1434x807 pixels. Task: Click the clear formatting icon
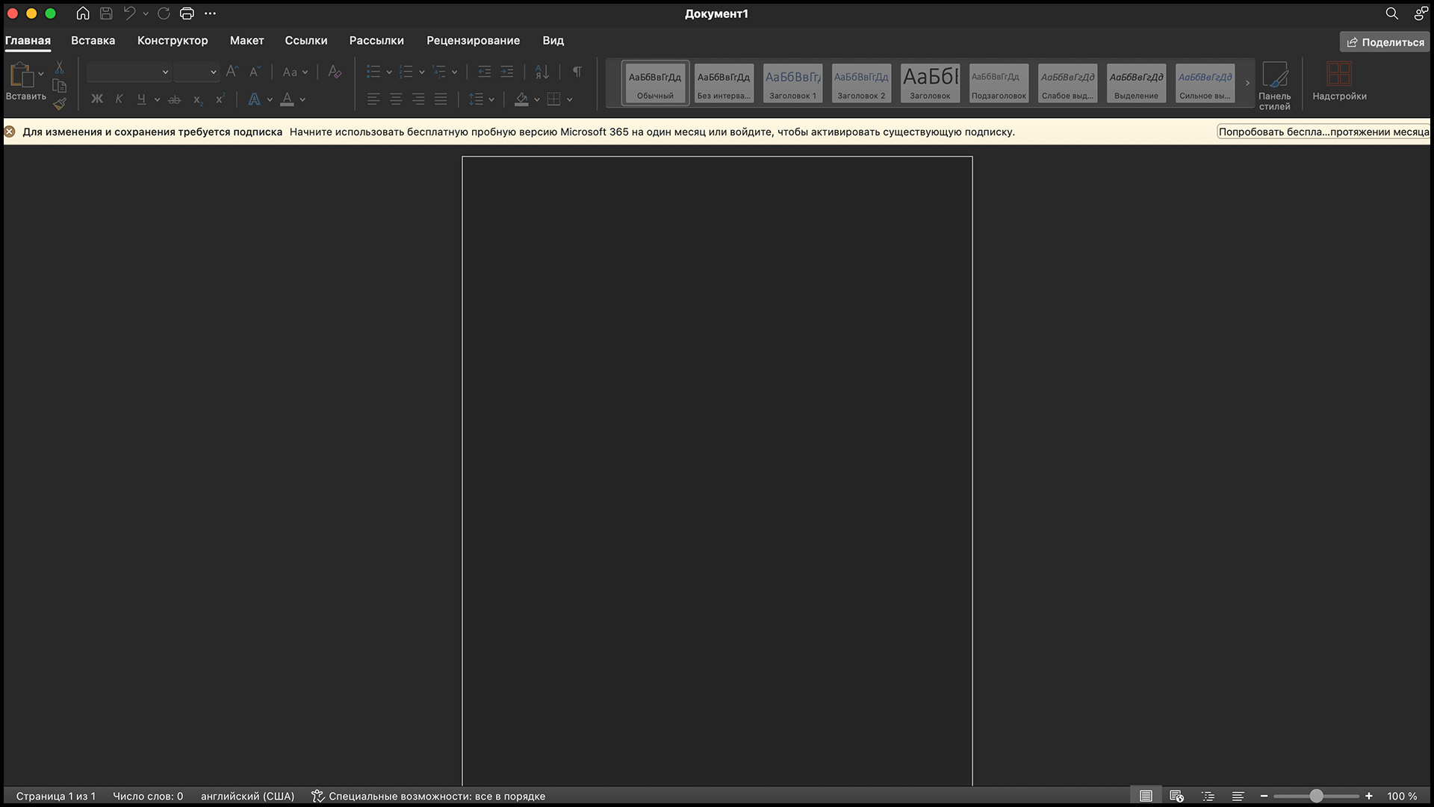tap(335, 72)
